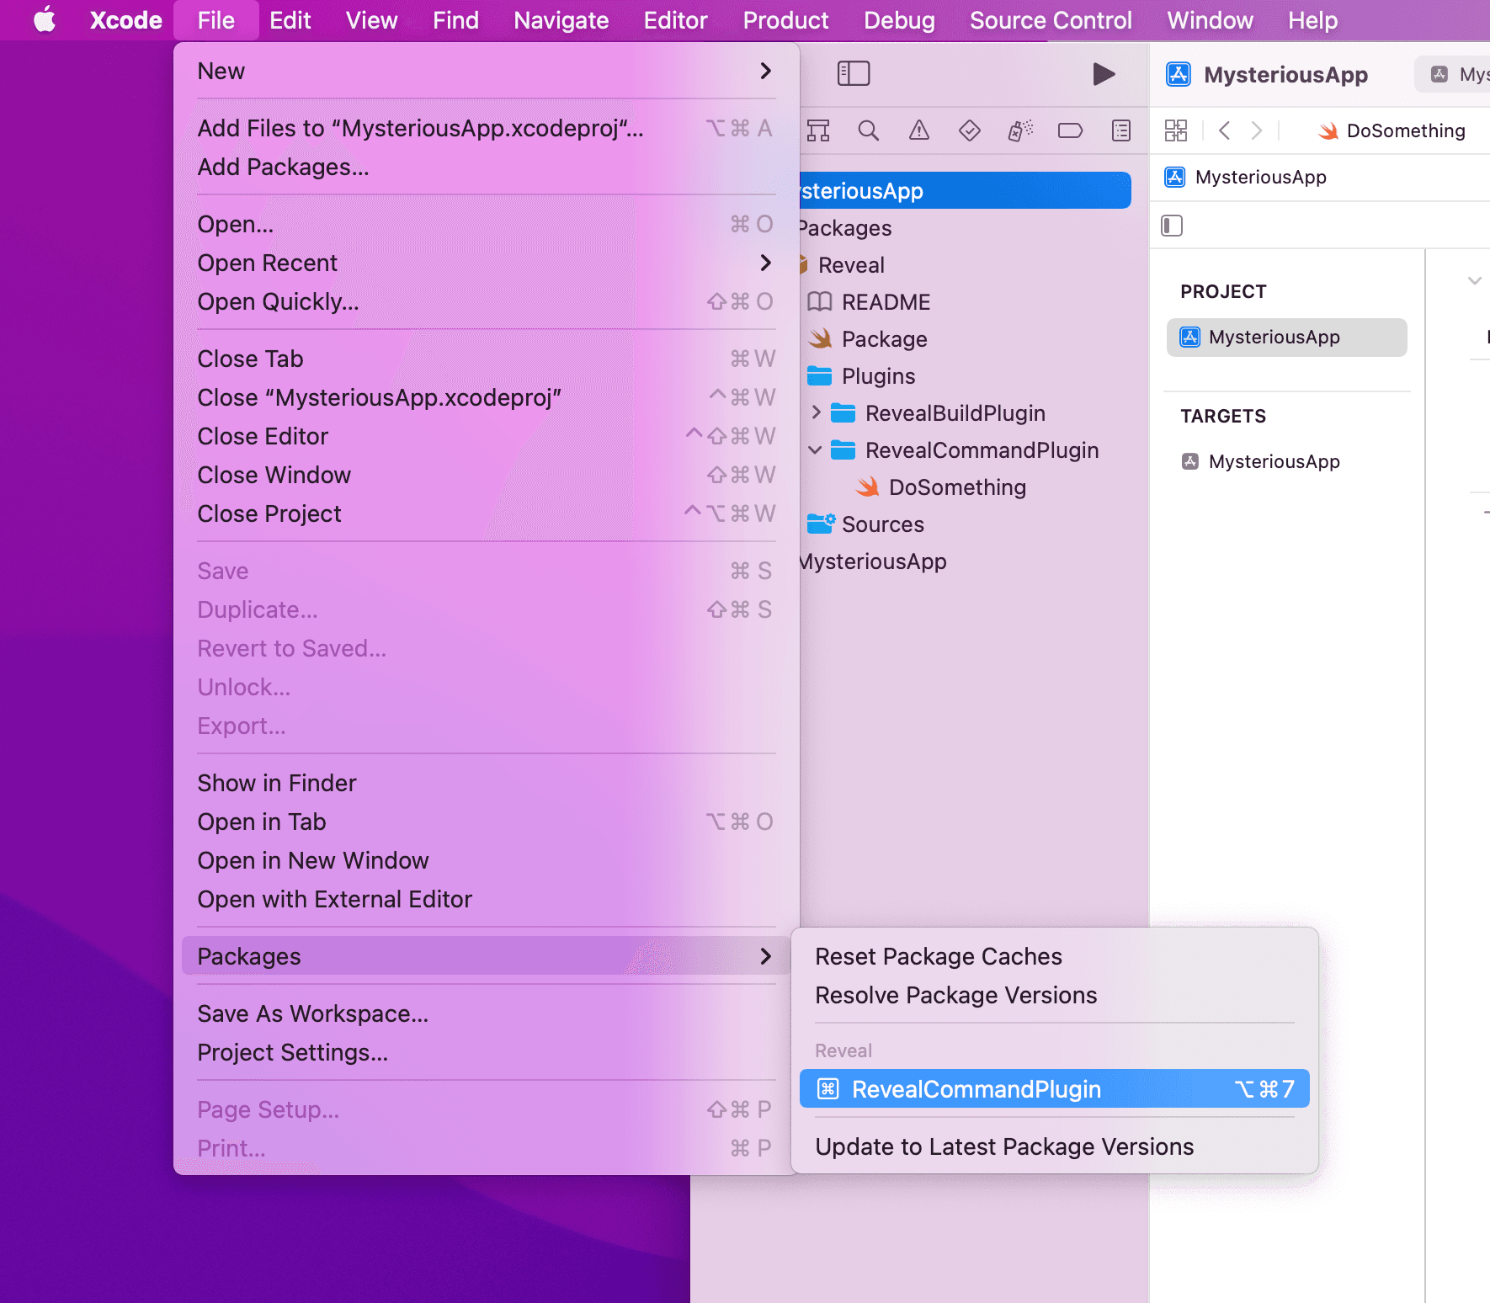The image size is (1490, 1303).
Task: Open the issue navigator warning icon
Action: [919, 130]
